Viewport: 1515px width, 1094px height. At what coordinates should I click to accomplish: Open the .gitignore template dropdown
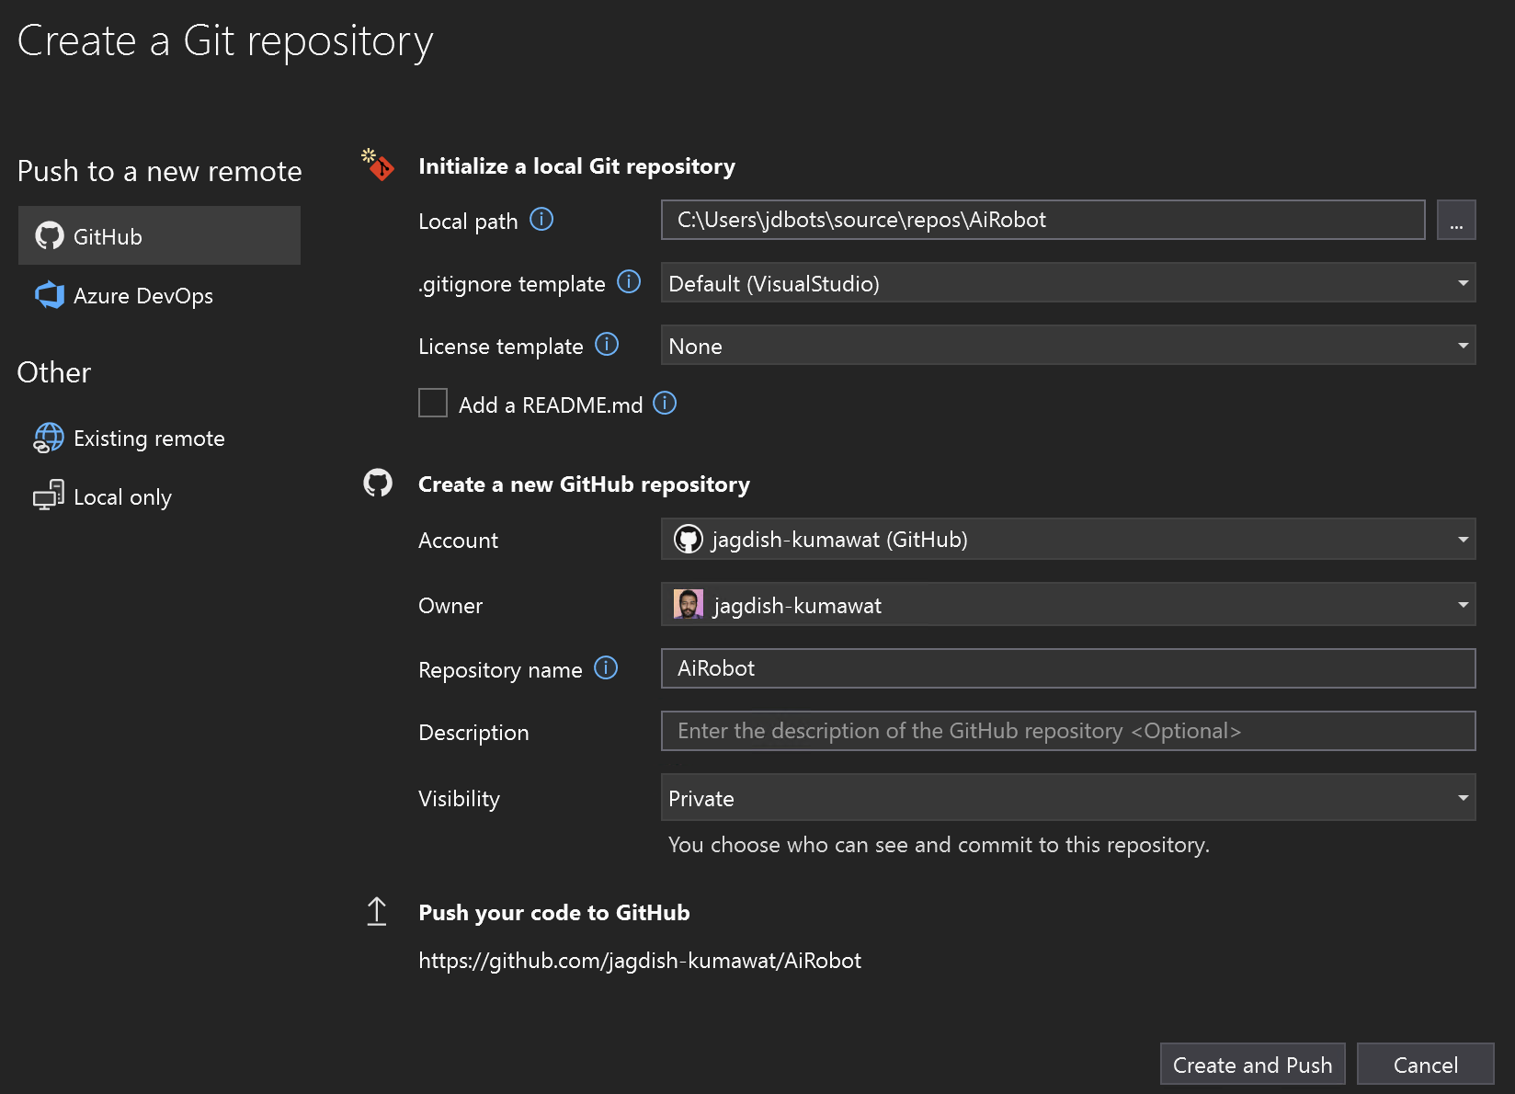tap(1462, 283)
